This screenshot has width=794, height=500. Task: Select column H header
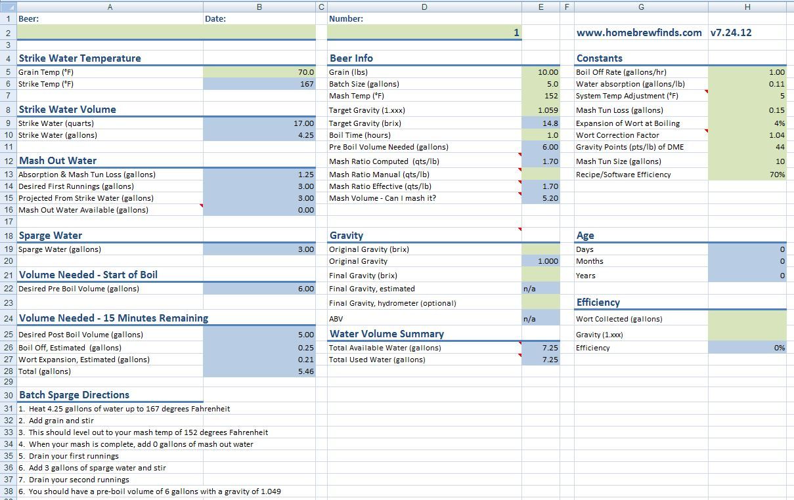point(747,7)
